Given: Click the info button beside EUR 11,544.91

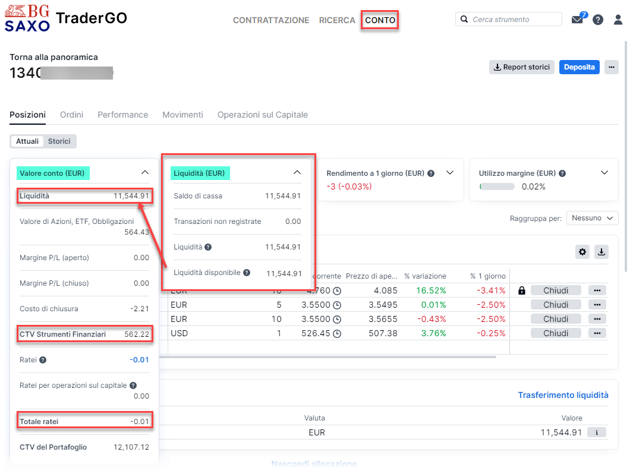Looking at the screenshot, I should pos(597,432).
